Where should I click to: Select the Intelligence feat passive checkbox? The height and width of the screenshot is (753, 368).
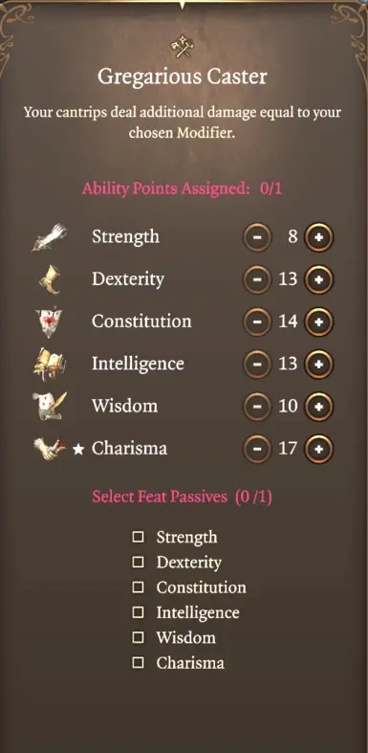point(139,612)
